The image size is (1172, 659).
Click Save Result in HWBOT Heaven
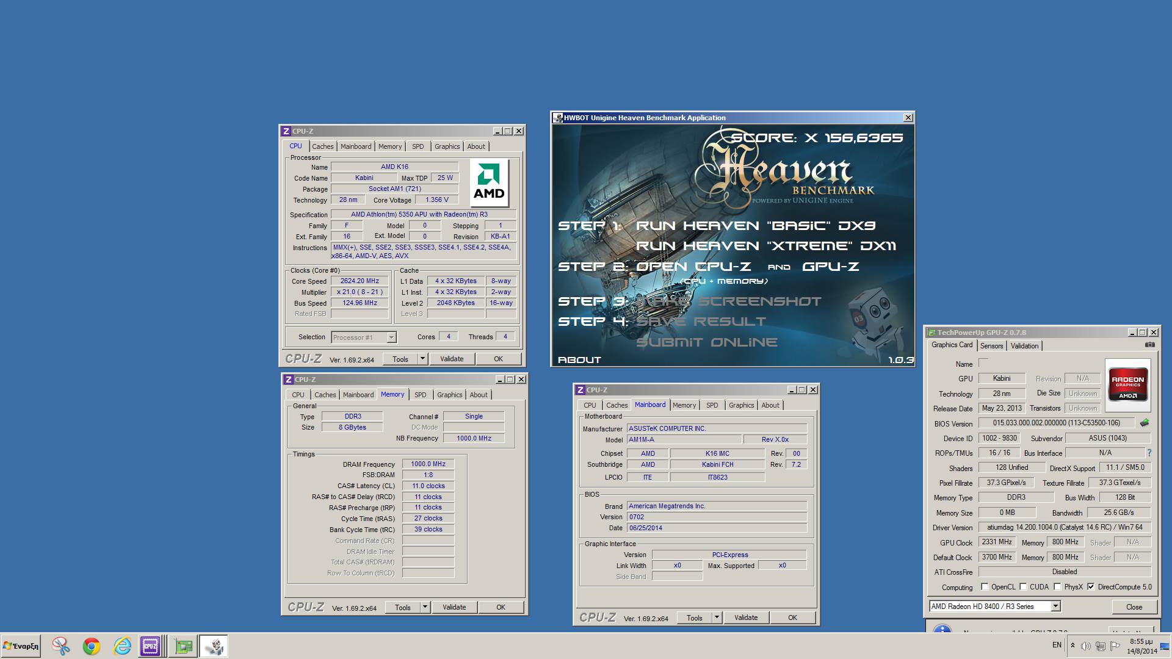click(701, 322)
